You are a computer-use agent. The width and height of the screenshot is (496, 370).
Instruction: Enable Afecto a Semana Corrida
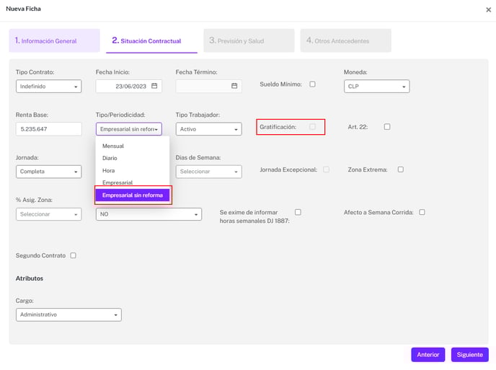[x=422, y=212]
